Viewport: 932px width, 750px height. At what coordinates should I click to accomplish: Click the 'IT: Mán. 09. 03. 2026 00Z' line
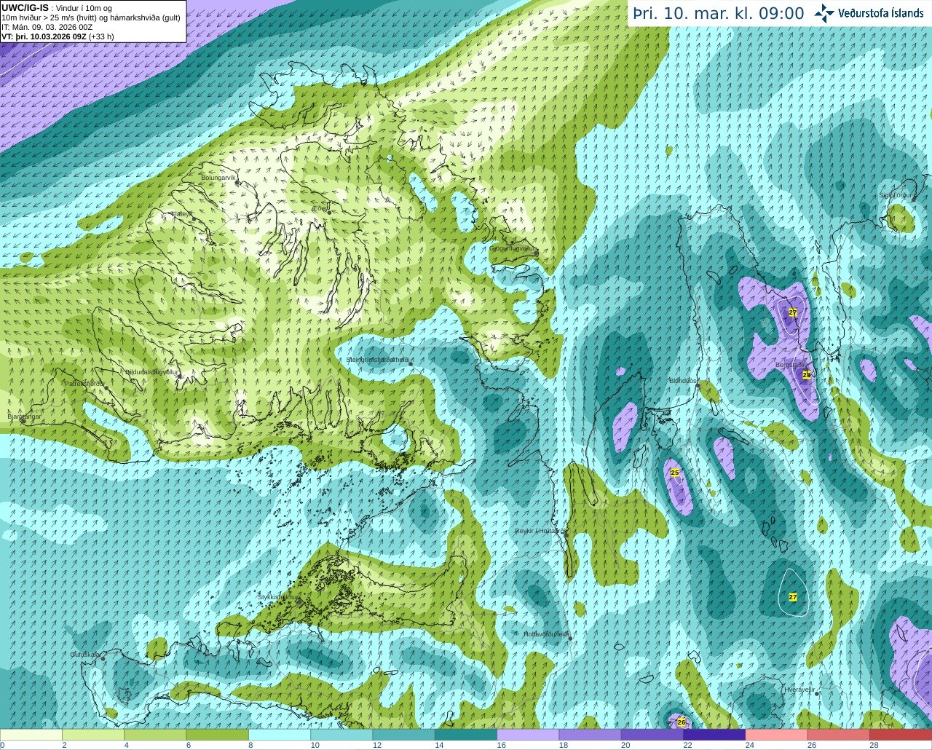pyautogui.click(x=47, y=27)
